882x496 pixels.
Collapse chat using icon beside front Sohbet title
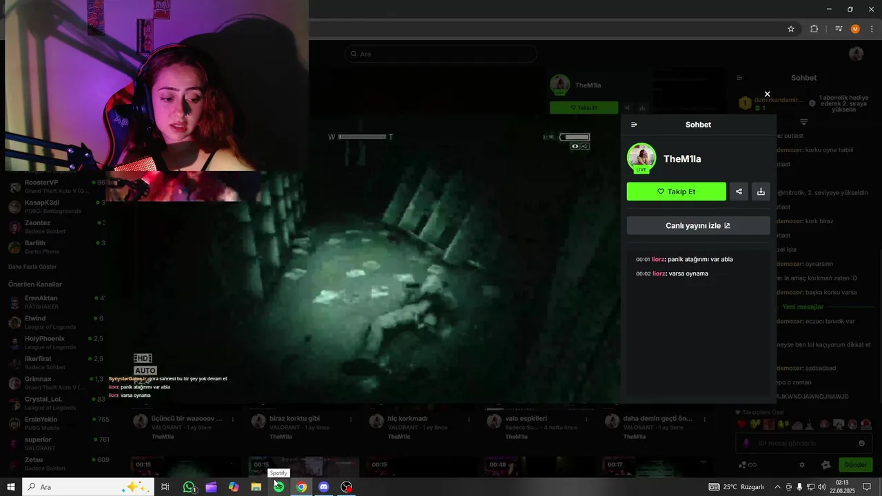point(634,125)
